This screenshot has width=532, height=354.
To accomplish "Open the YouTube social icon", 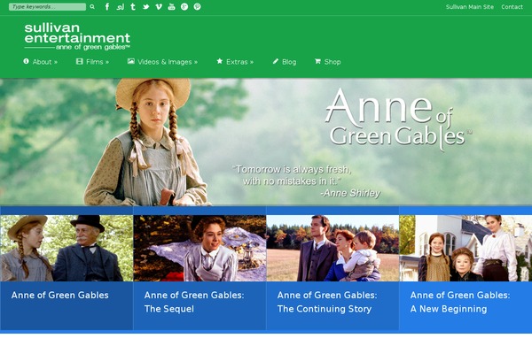I will click(x=172, y=6).
